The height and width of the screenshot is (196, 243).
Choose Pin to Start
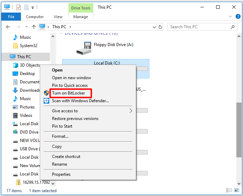pyautogui.click(x=88, y=126)
